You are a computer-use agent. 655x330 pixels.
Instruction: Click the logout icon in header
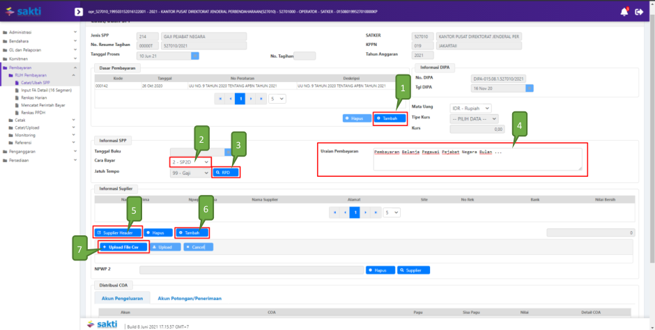point(639,12)
